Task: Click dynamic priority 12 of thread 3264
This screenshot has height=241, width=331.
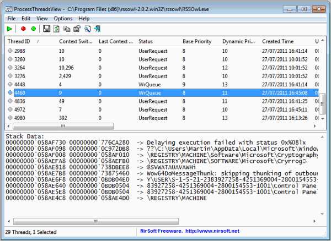Action: pyautogui.click(x=225, y=68)
